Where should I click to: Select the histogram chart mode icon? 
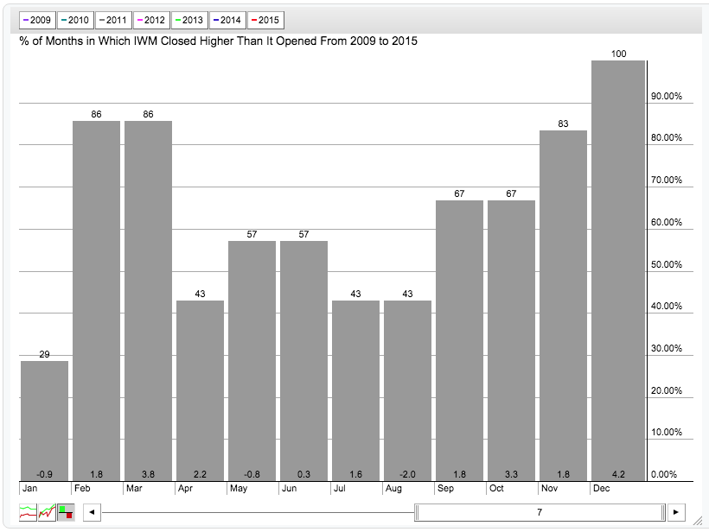pyautogui.click(x=66, y=513)
